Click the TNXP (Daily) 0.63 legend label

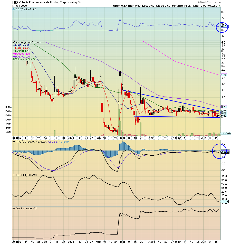pyautogui.click(x=28, y=42)
